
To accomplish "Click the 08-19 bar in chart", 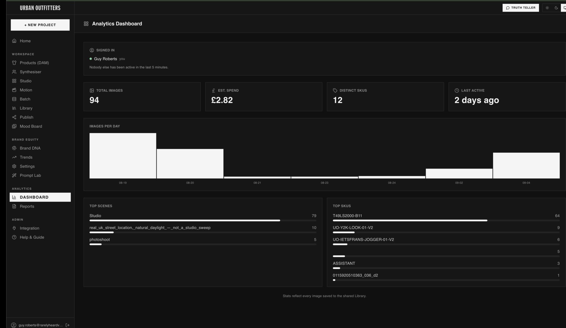I will click(123, 156).
